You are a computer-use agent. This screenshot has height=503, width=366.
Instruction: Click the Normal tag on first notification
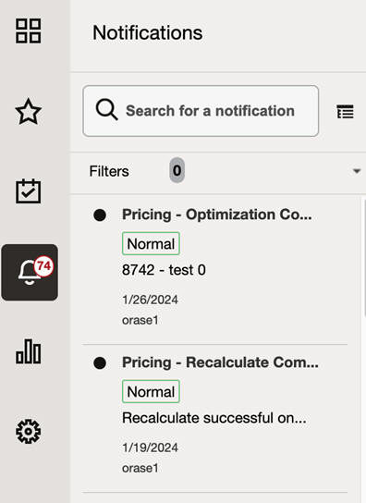click(151, 243)
